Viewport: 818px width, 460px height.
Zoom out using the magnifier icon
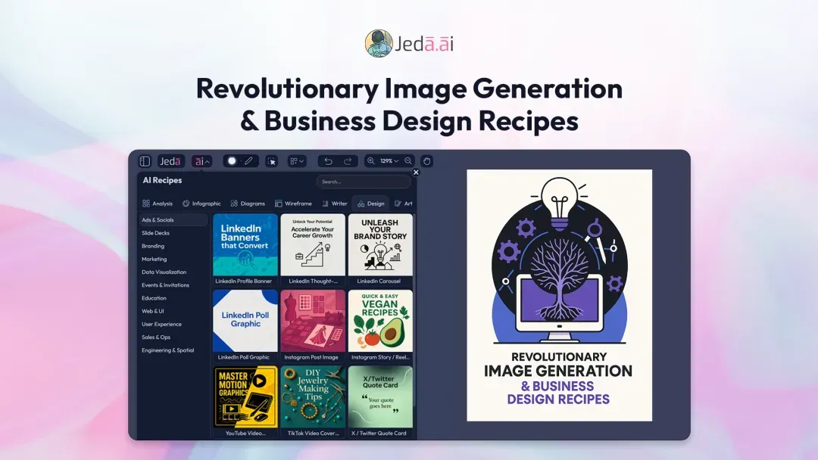pos(408,160)
